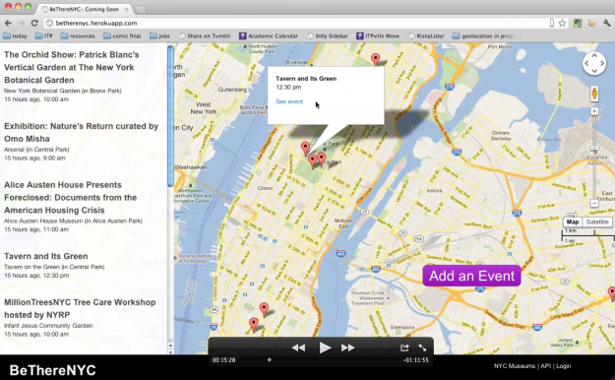Enter fullscreen in the video player
Viewport: 615px width, 380px height.
pyautogui.click(x=422, y=348)
